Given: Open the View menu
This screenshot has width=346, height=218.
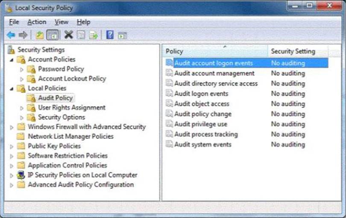Looking at the screenshot, I should click(x=62, y=22).
